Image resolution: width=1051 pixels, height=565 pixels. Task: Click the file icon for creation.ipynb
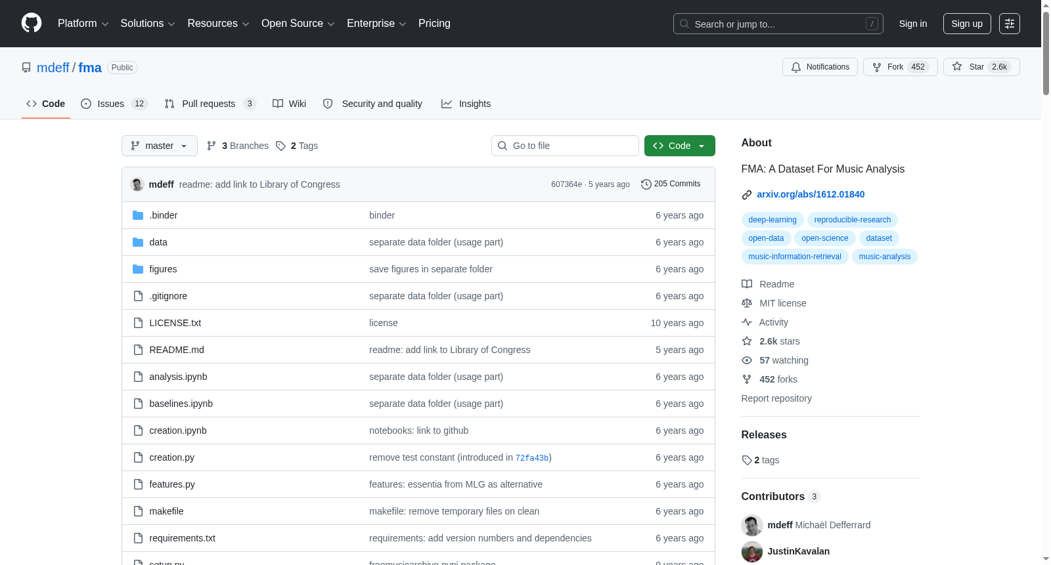click(x=138, y=430)
